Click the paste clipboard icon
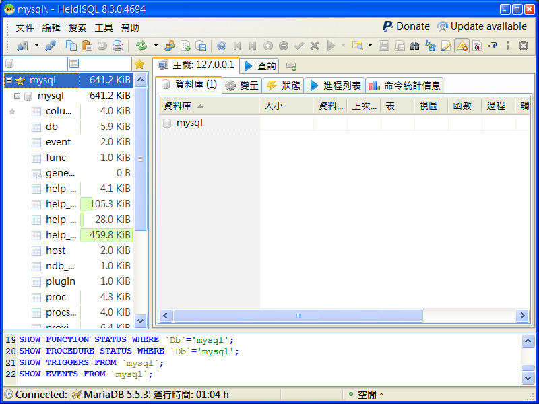The width and height of the screenshot is (539, 404). pos(87,46)
